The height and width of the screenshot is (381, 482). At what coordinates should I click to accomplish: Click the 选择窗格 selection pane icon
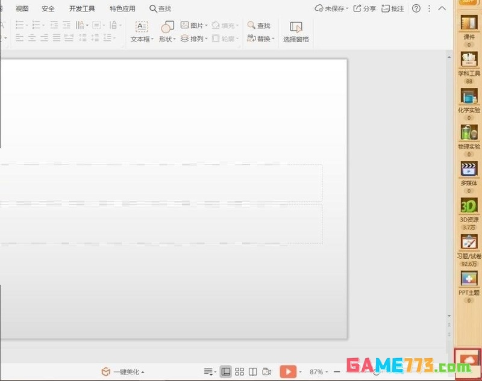click(296, 28)
